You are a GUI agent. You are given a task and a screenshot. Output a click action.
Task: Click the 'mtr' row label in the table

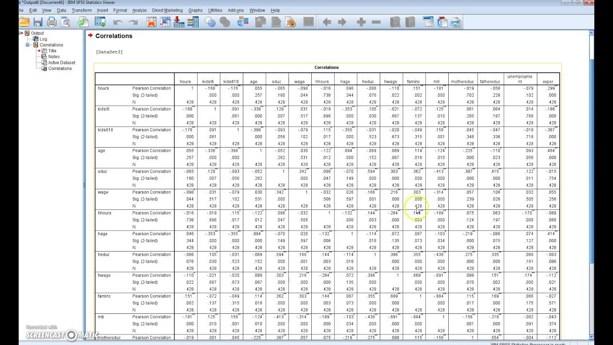coord(101,317)
